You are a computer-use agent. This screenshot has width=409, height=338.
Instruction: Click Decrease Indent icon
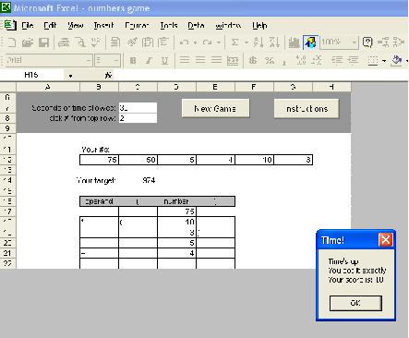pyautogui.click(x=337, y=60)
